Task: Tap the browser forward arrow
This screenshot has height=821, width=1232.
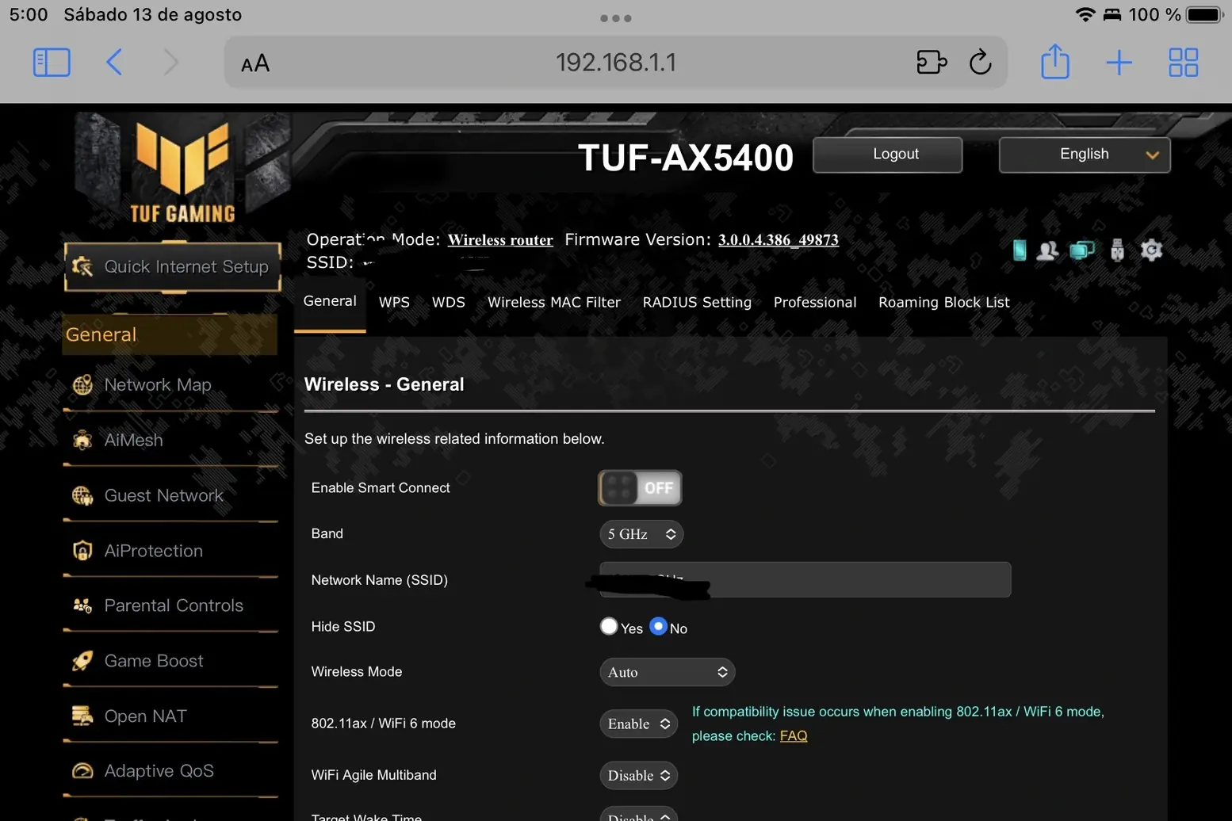Action: pyautogui.click(x=170, y=62)
